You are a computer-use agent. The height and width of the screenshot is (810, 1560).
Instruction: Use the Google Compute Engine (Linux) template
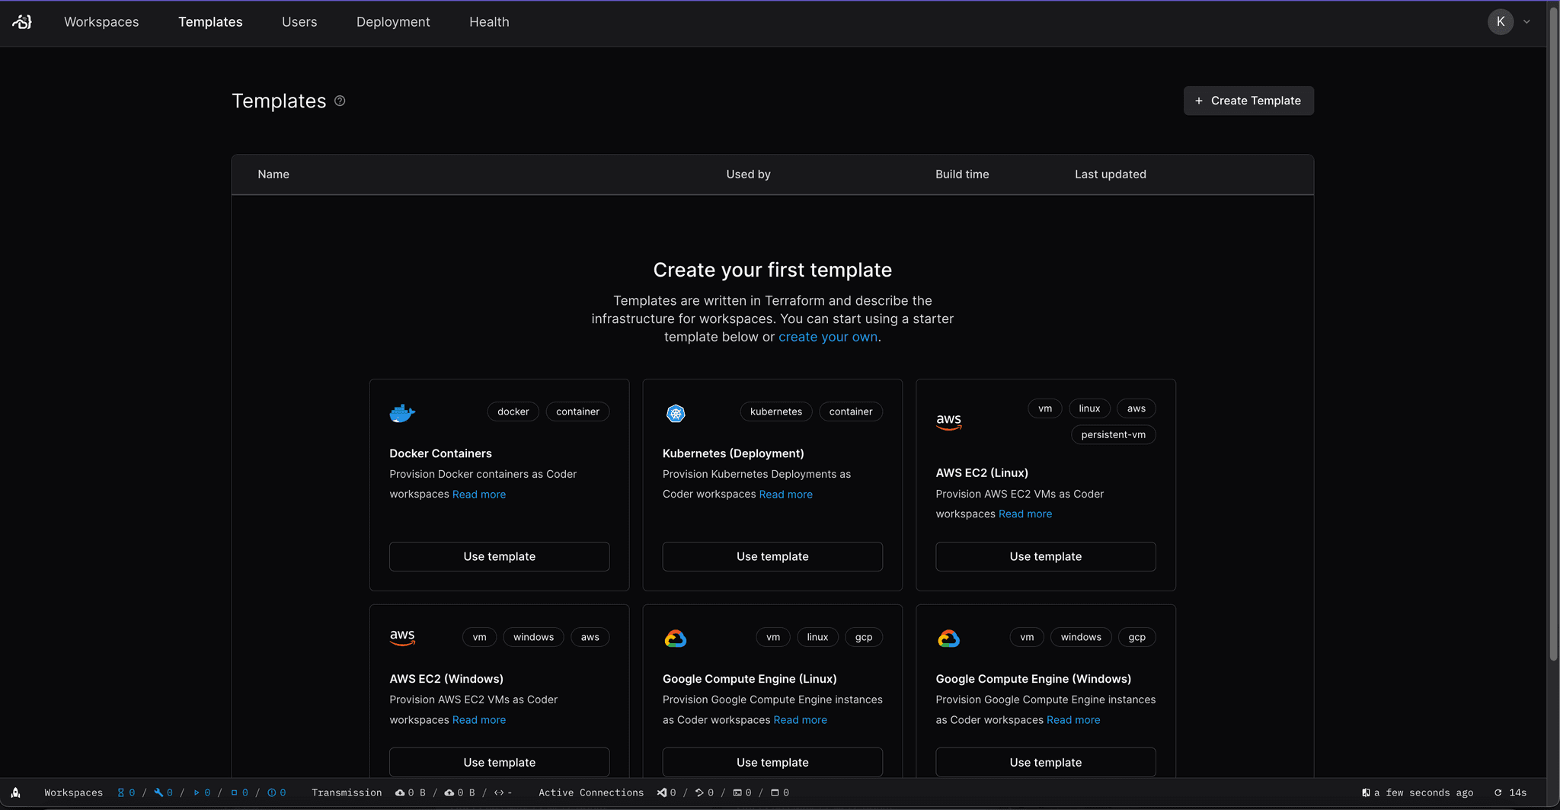point(772,762)
